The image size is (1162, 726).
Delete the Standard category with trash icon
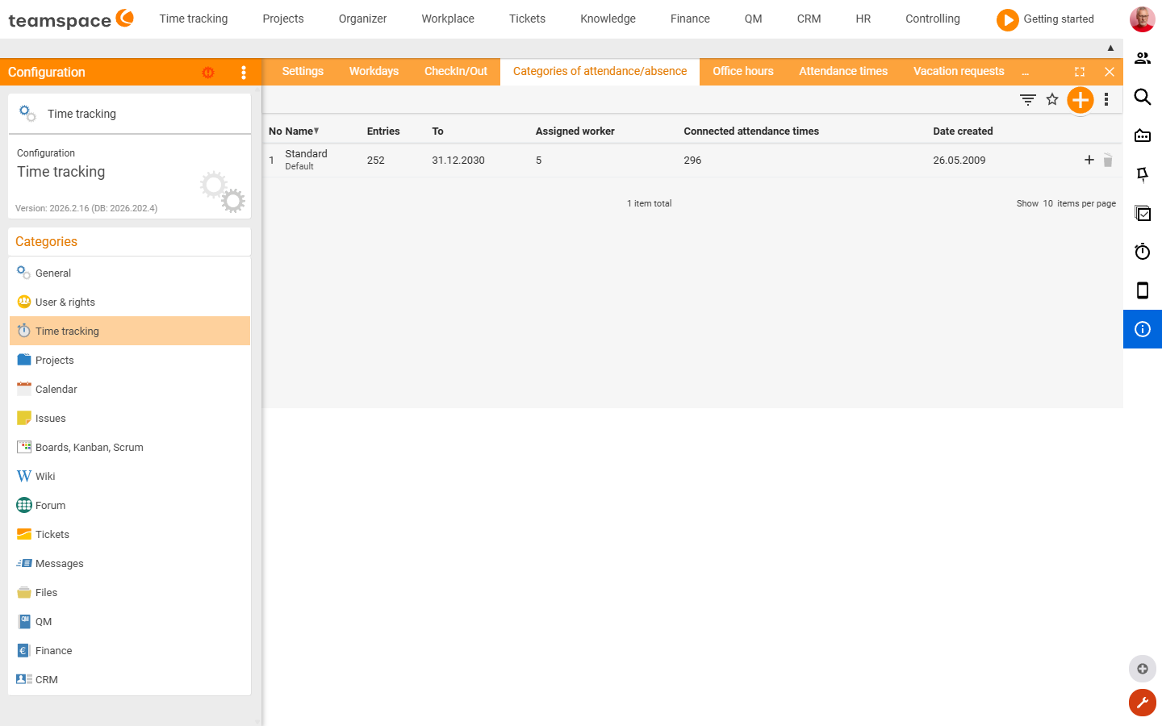coord(1108,161)
